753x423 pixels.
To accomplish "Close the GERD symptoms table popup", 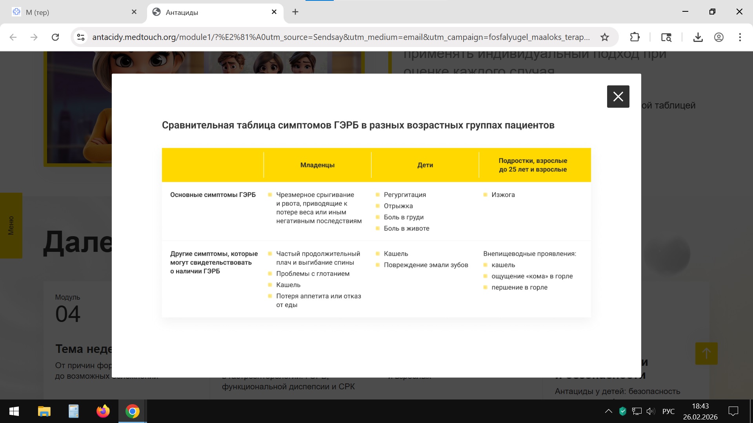I will pos(618,96).
